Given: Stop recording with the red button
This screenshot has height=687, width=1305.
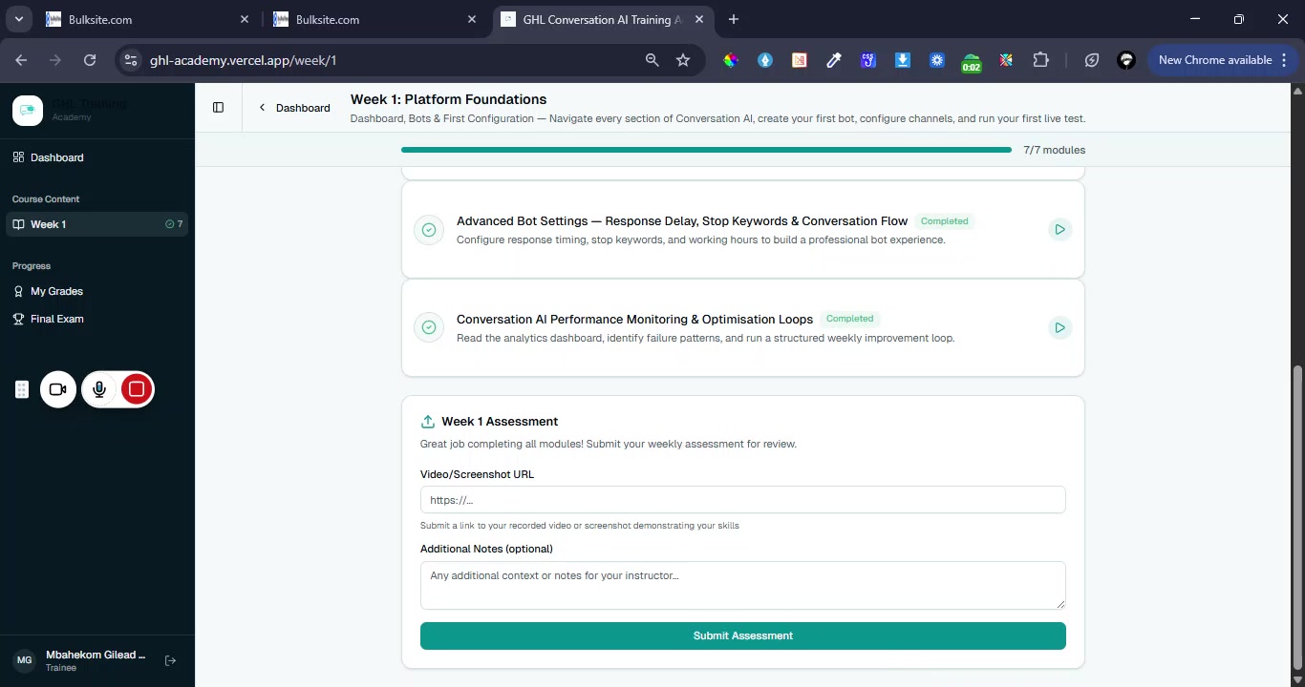Looking at the screenshot, I should (137, 389).
